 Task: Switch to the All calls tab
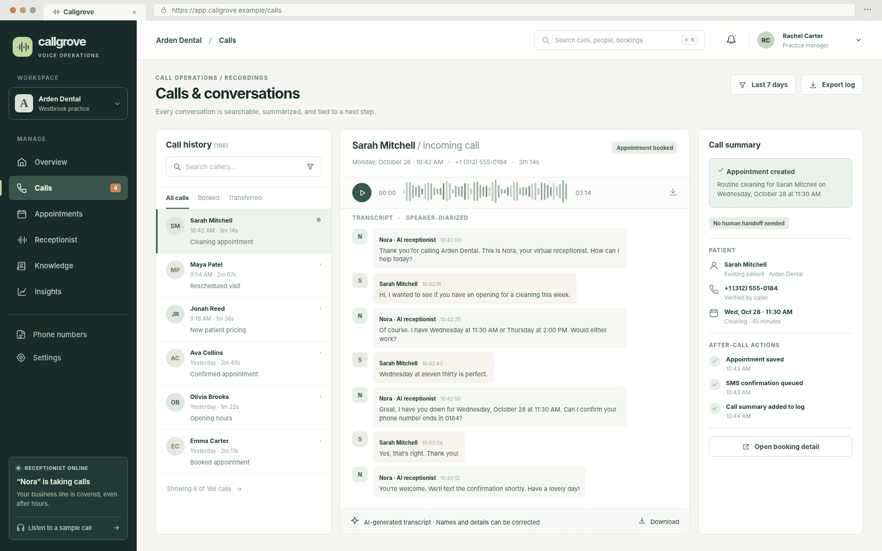(x=178, y=198)
